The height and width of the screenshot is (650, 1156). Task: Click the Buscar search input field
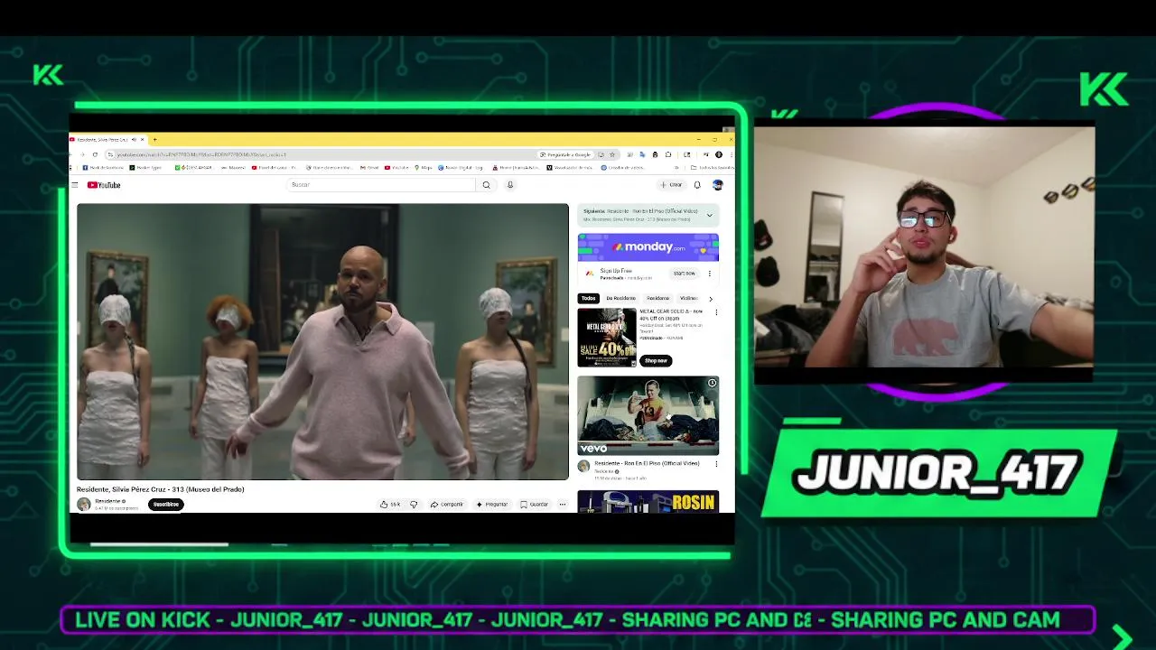coord(381,185)
